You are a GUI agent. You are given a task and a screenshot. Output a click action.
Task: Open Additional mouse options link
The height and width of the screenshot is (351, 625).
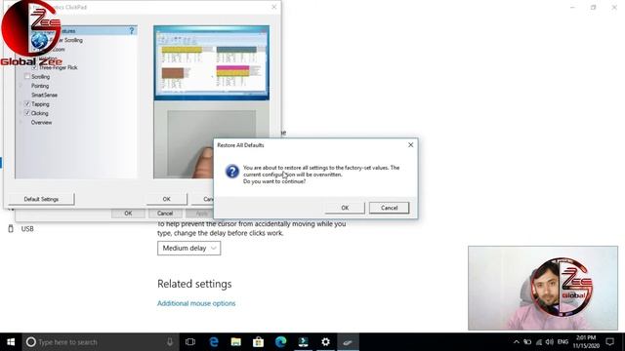pos(196,303)
